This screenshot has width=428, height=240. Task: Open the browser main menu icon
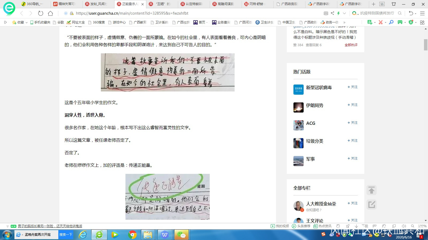(422, 13)
